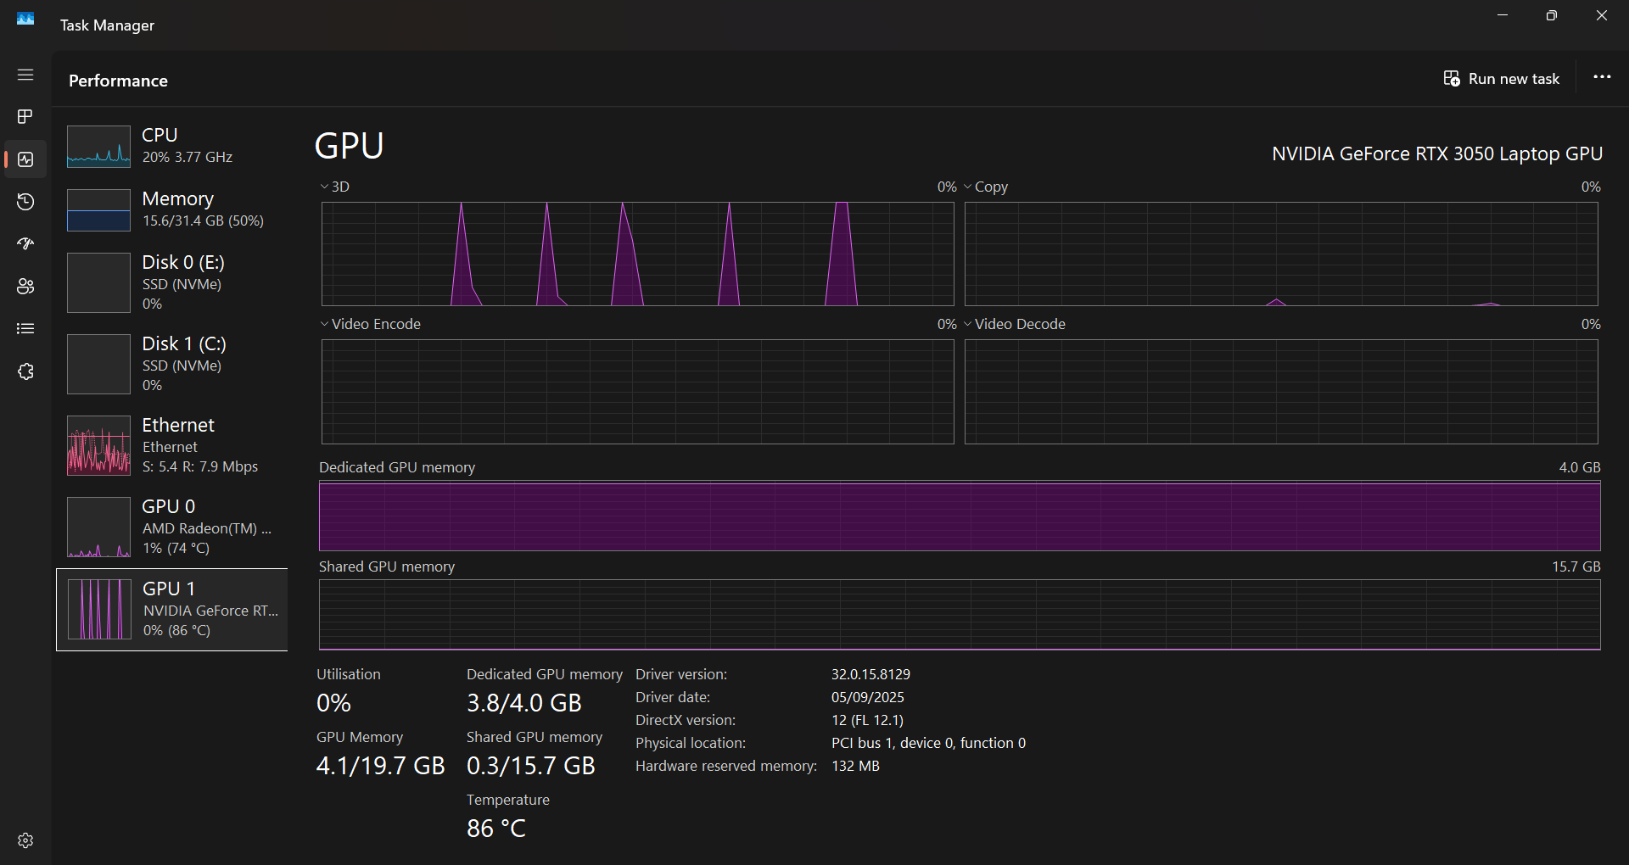Click the 3D usage graph
The height and width of the screenshot is (865, 1629).
(x=638, y=254)
